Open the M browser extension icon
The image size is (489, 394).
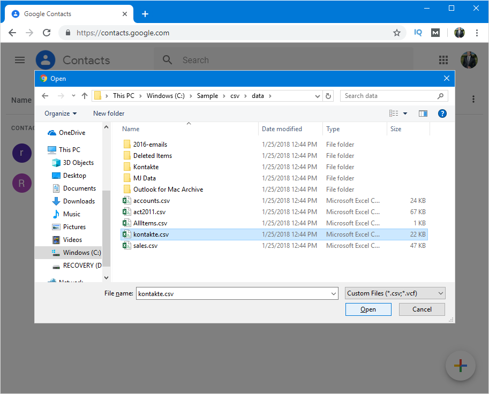click(x=435, y=33)
